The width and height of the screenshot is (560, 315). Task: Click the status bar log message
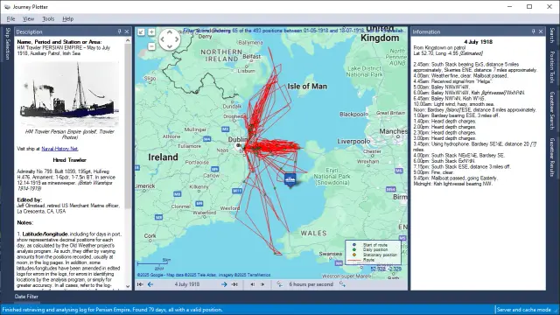pyautogui.click(x=112, y=310)
